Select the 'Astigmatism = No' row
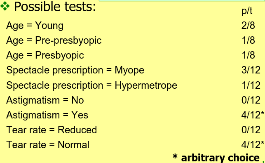The width and height of the screenshot is (265, 163). tap(45, 100)
